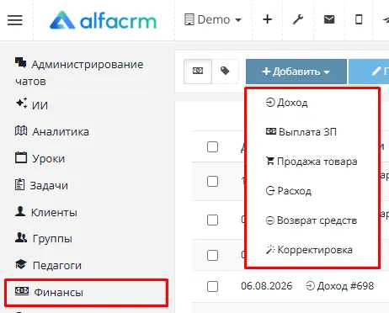The width and height of the screenshot is (389, 313).
Task: Click the Уроки calendar icon
Action: pos(21,157)
